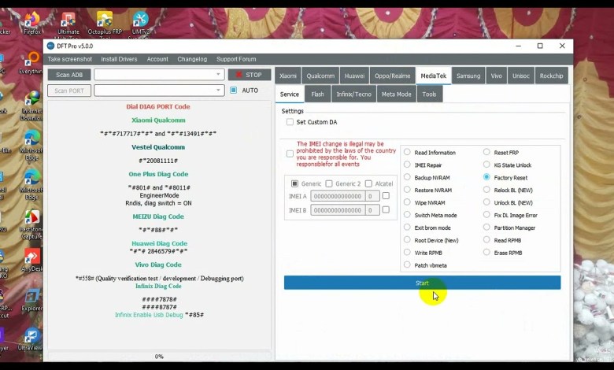
Task: Open the Flash sub-tab
Action: 317,94
